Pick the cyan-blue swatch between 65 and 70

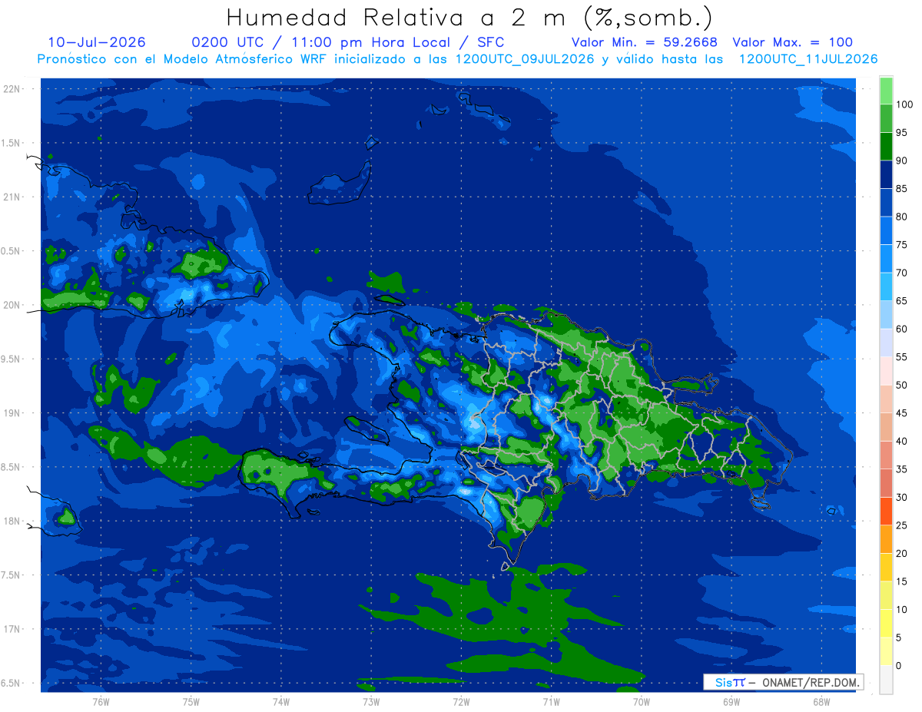pyautogui.click(x=886, y=286)
